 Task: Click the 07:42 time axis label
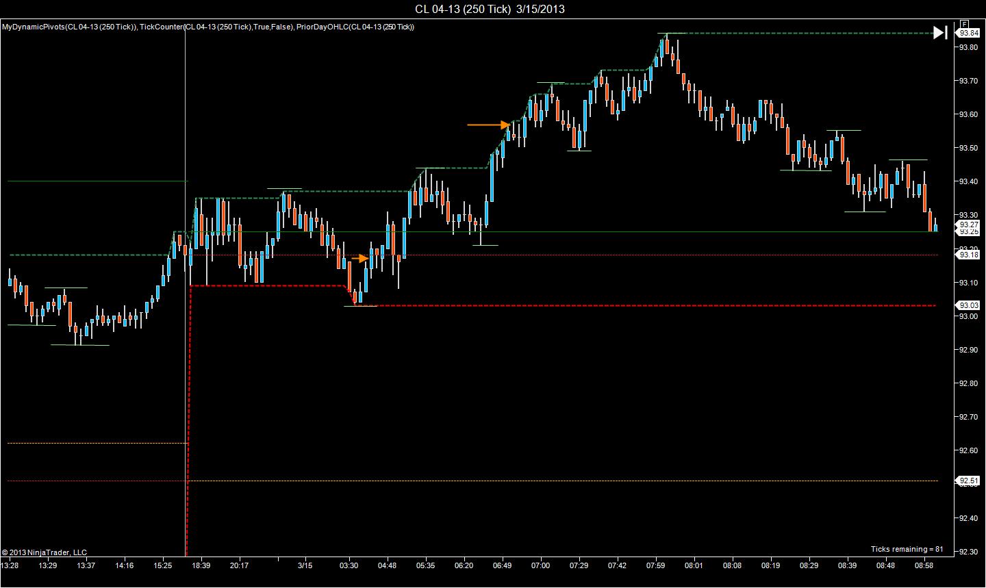coord(618,566)
